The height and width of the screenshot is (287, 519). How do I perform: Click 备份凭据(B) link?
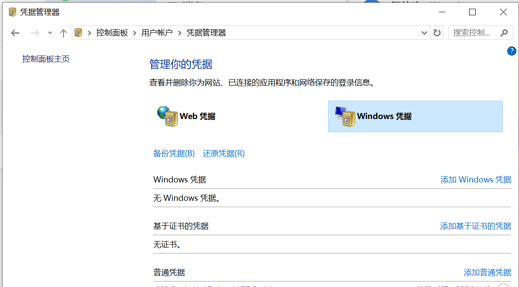(174, 154)
